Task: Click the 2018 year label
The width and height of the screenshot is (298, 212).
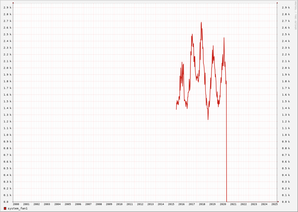Action: coord(202,204)
